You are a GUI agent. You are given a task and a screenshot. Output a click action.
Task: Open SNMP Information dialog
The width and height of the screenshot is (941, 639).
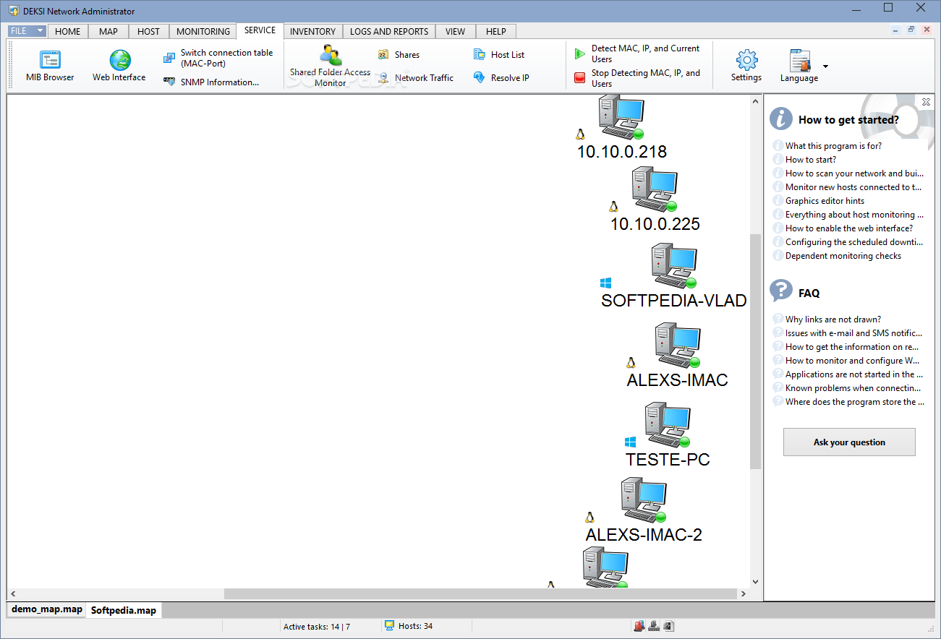211,82
